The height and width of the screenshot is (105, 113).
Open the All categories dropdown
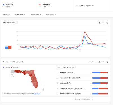[x=36, y=15]
